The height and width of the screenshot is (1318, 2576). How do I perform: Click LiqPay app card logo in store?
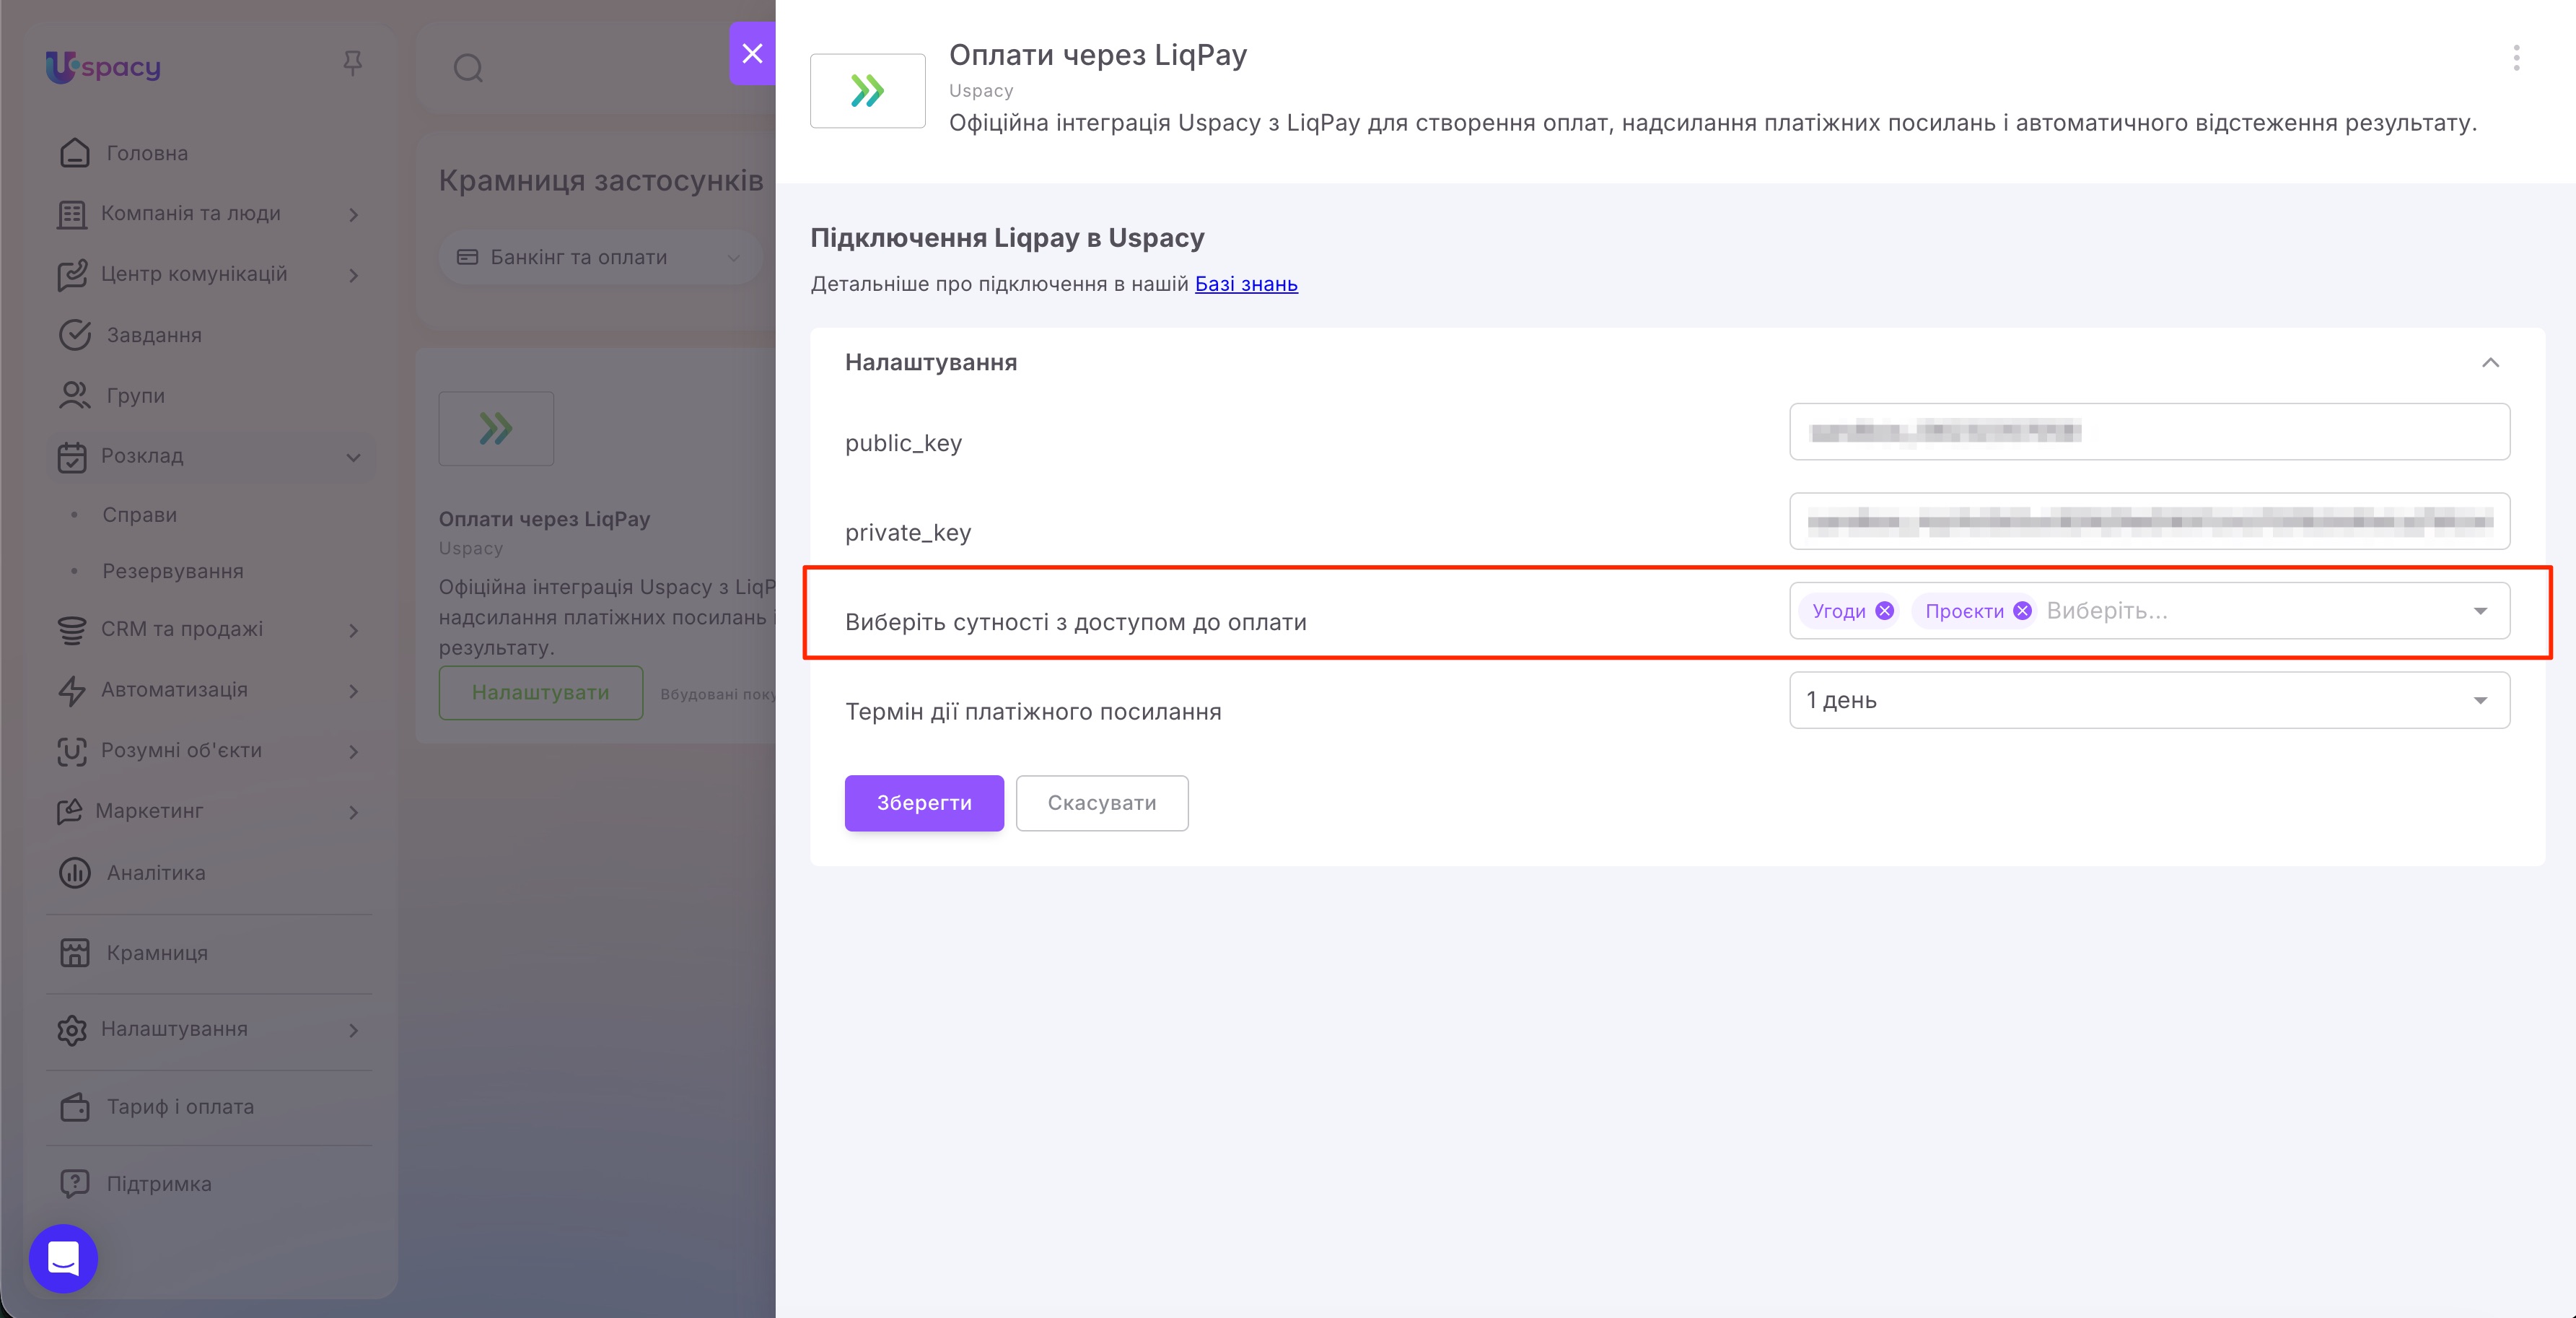[496, 428]
